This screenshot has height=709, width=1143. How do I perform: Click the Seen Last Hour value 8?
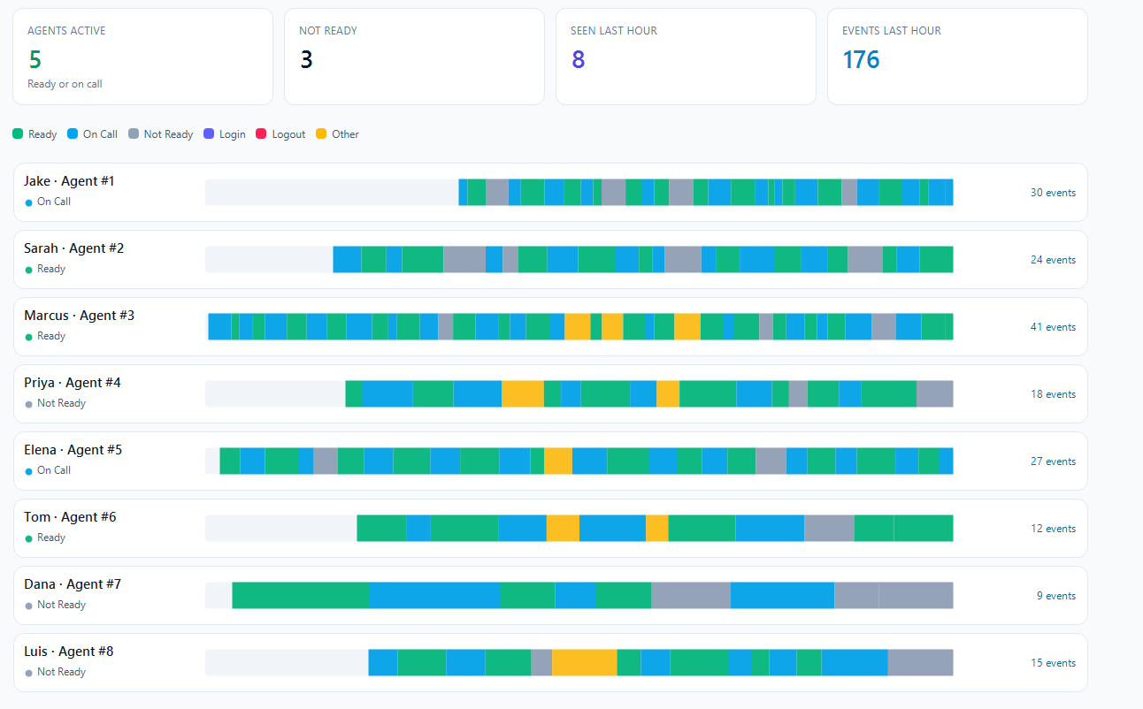578,59
